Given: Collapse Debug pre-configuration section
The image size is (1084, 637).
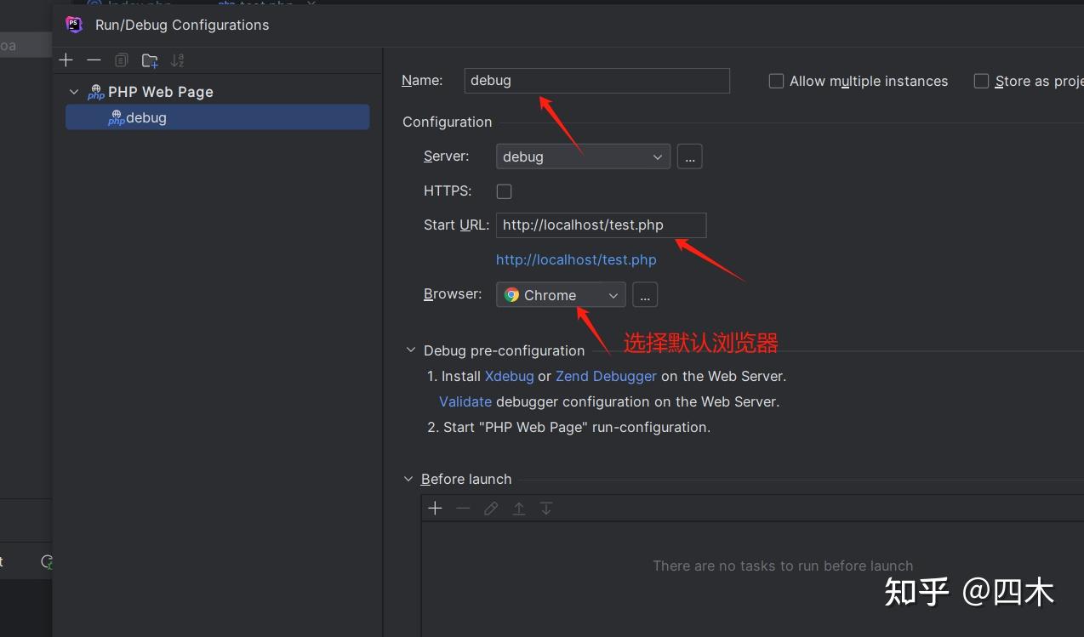Looking at the screenshot, I should (x=410, y=350).
